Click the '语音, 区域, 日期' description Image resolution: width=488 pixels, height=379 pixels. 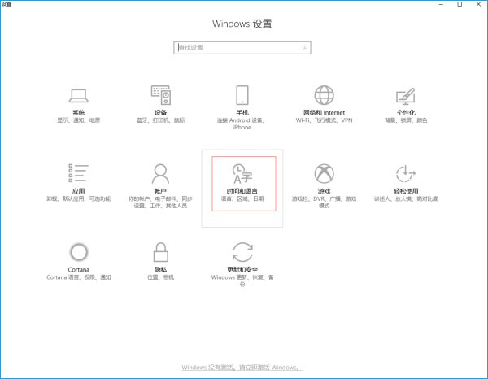(x=242, y=198)
